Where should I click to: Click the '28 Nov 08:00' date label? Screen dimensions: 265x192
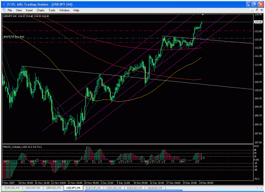(91, 183)
